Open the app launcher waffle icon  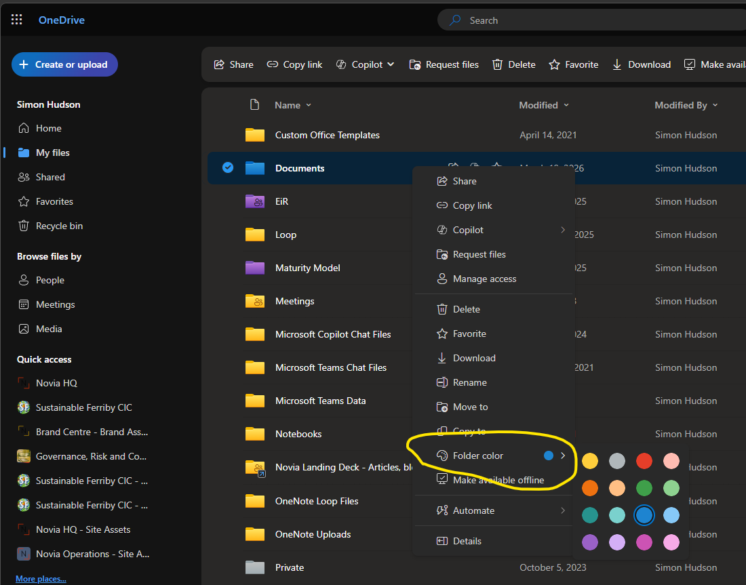[17, 20]
